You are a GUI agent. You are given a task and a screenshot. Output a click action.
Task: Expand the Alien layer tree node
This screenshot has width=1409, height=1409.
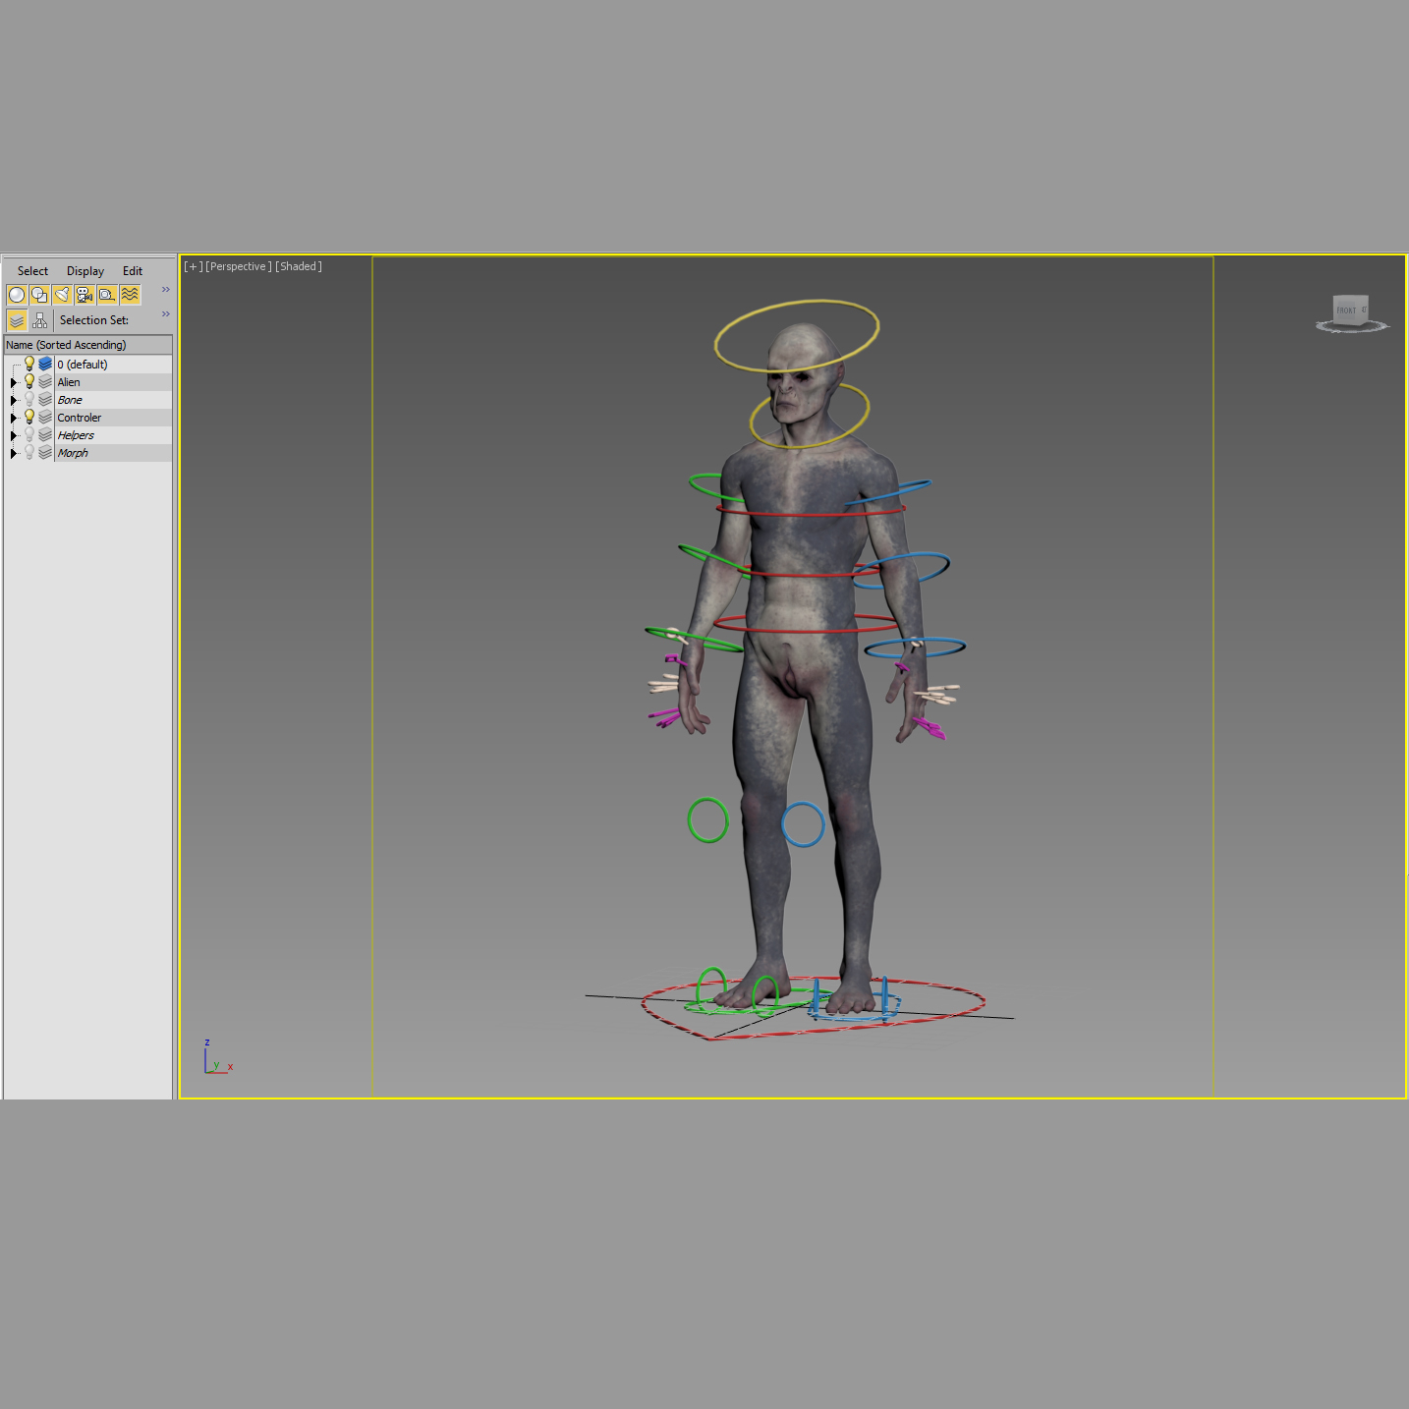[x=14, y=381]
